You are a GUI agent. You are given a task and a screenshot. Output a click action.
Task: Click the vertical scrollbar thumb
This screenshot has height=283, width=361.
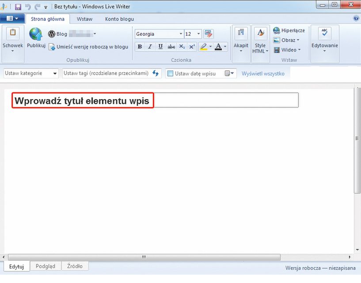pyautogui.click(x=357, y=140)
